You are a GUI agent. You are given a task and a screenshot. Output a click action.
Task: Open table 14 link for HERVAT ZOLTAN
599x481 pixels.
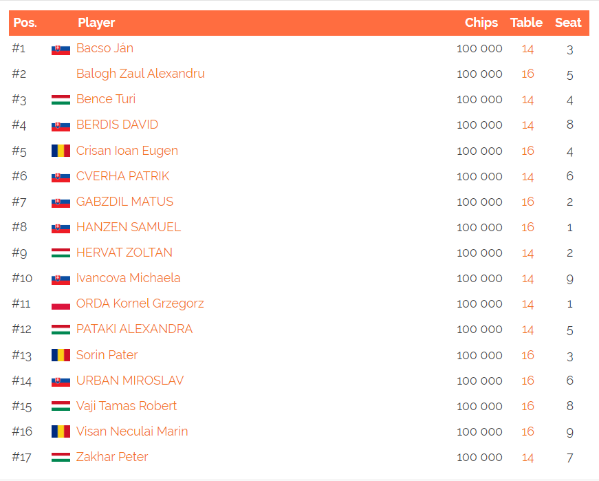[527, 253]
